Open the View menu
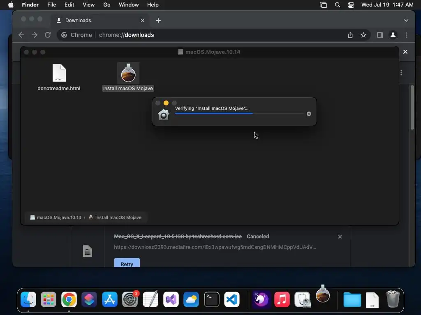The width and height of the screenshot is (421, 315). [89, 5]
